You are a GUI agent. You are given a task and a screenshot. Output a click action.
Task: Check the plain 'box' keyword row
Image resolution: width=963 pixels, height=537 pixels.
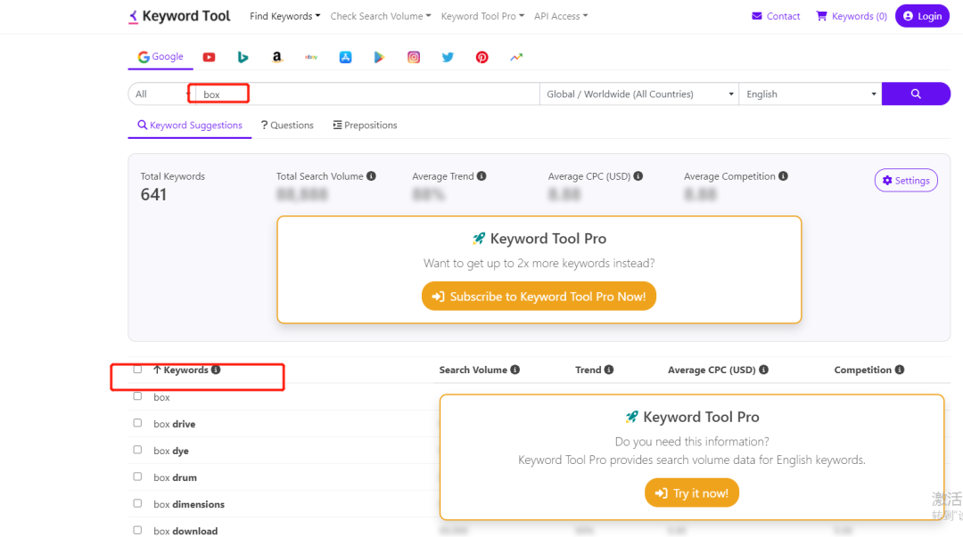[x=137, y=396]
